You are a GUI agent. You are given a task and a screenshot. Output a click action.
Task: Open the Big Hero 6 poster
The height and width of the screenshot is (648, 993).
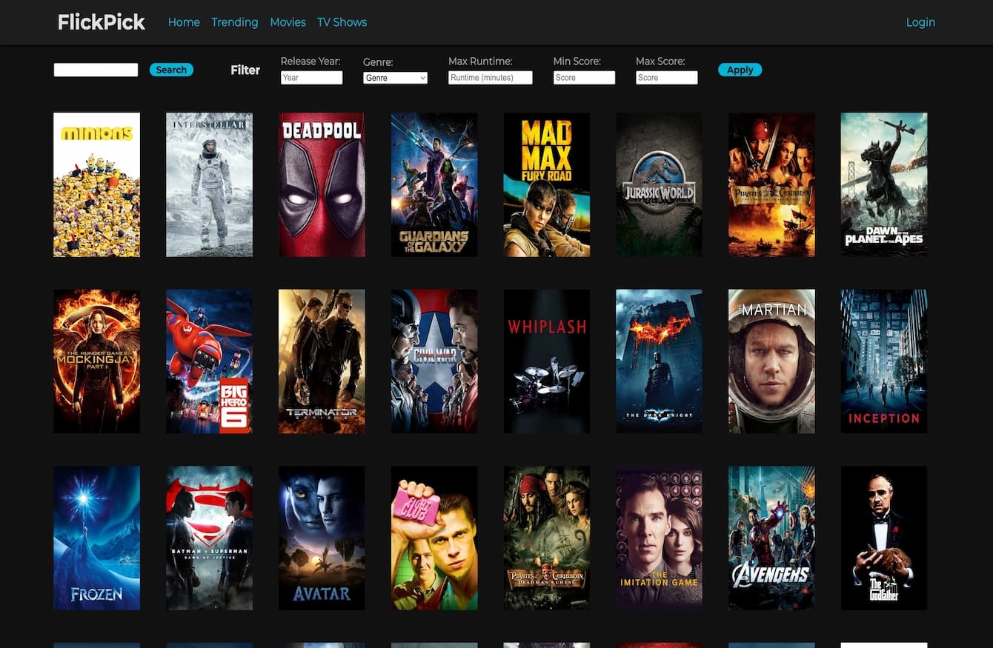click(x=209, y=361)
